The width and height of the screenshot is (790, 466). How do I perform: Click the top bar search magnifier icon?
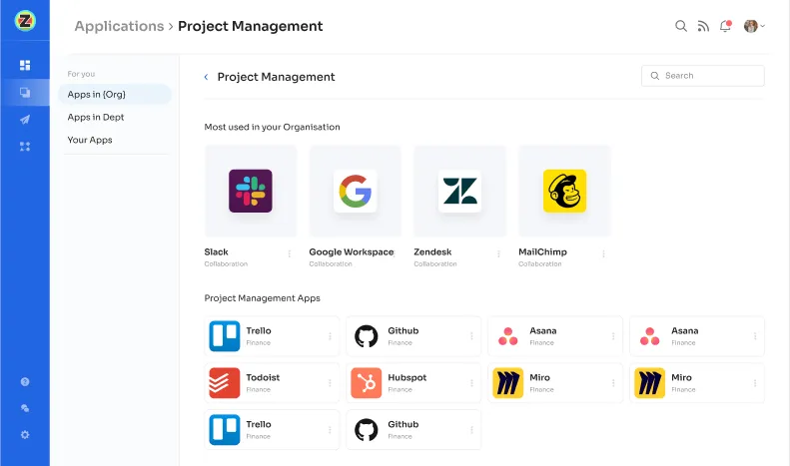(x=681, y=26)
